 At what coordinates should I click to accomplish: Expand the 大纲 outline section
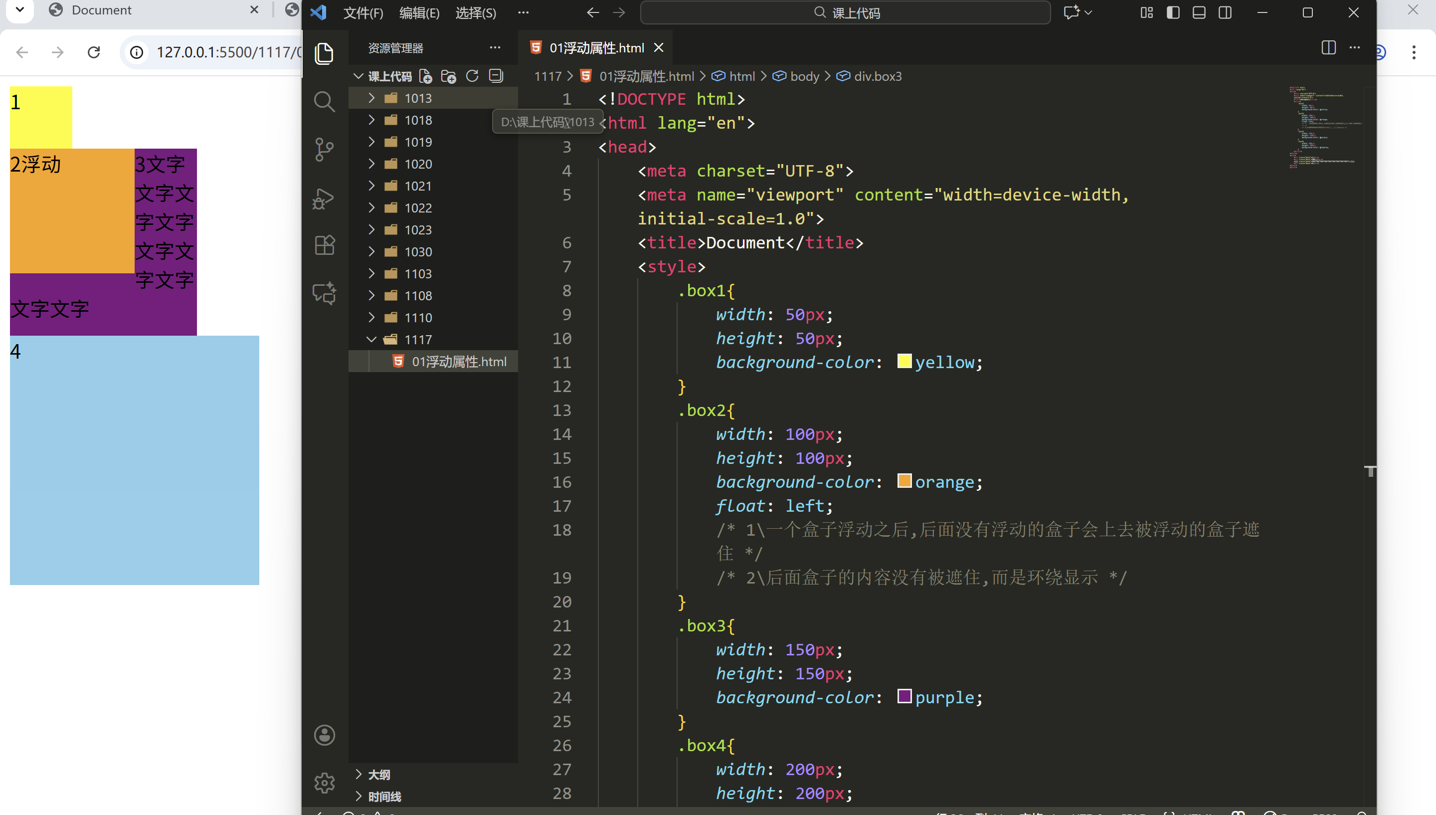pyautogui.click(x=379, y=774)
